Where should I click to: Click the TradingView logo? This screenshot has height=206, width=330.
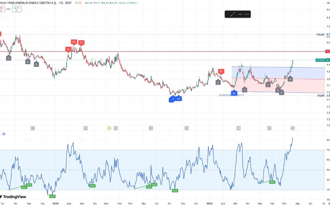pos(13,197)
